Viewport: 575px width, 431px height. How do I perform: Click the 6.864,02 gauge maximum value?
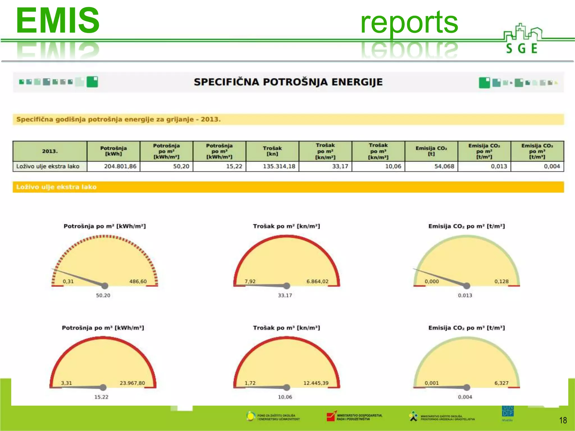tap(317, 281)
